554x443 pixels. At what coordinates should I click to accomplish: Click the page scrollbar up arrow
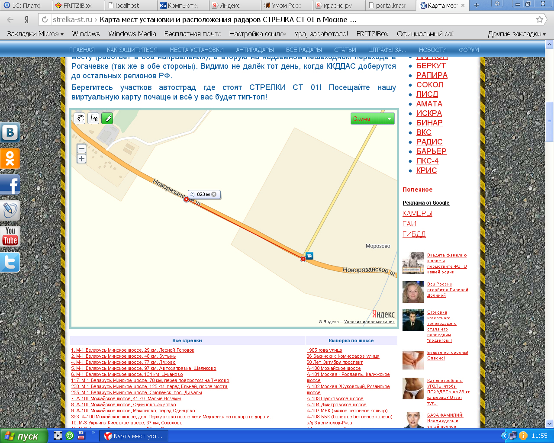click(550, 44)
